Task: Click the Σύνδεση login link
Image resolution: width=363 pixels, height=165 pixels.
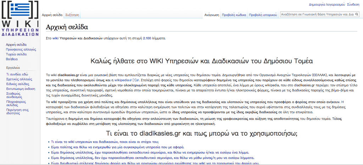Action: pos(353,5)
